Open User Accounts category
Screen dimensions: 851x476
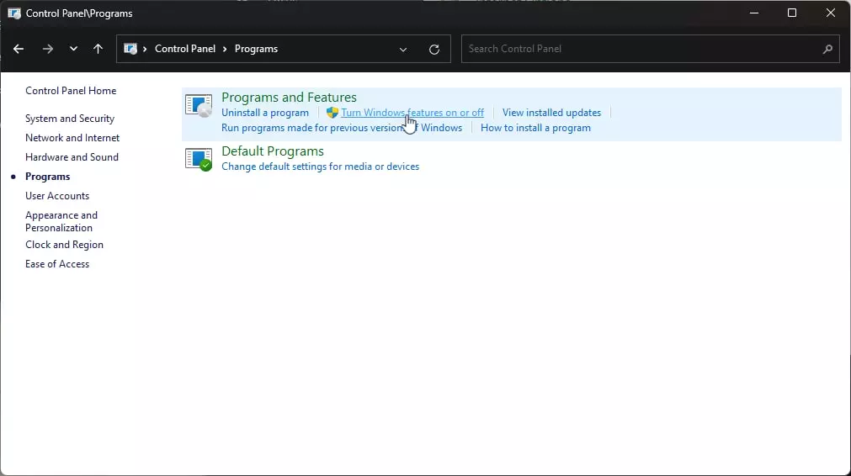point(57,196)
